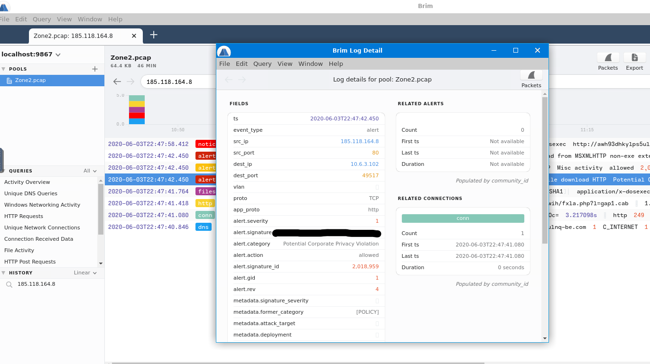Run the HTTP Post Requests query
Image resolution: width=650 pixels, height=364 pixels.
[x=30, y=262]
